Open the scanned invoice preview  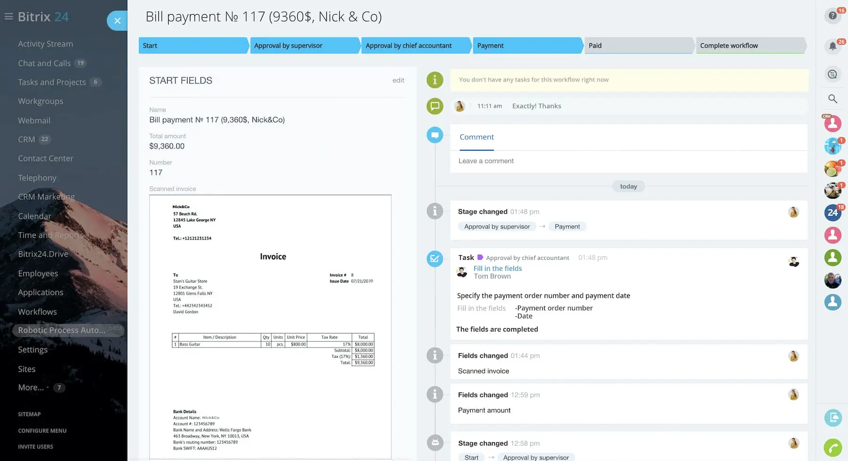[270, 326]
